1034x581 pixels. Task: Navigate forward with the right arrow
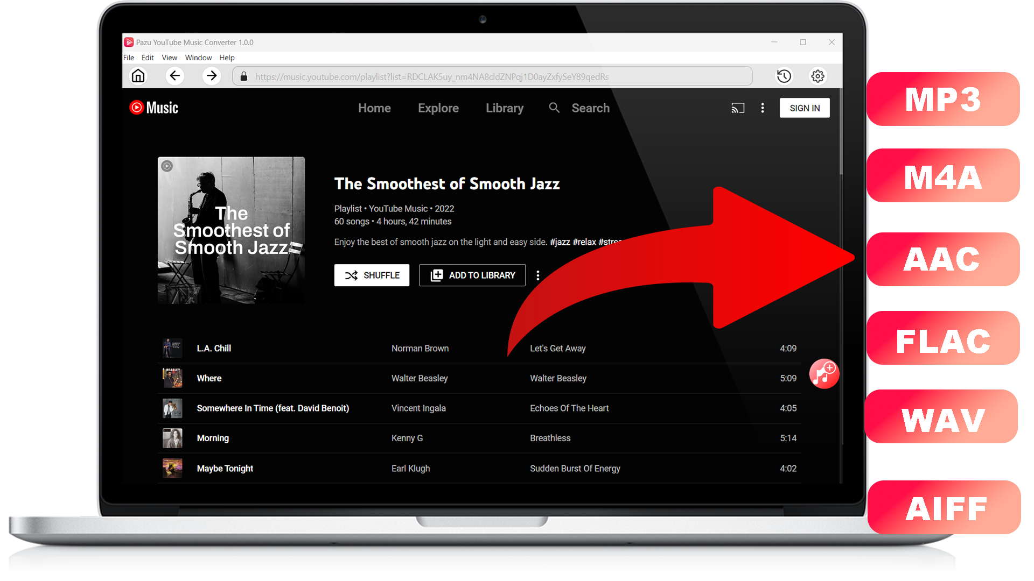click(x=212, y=76)
